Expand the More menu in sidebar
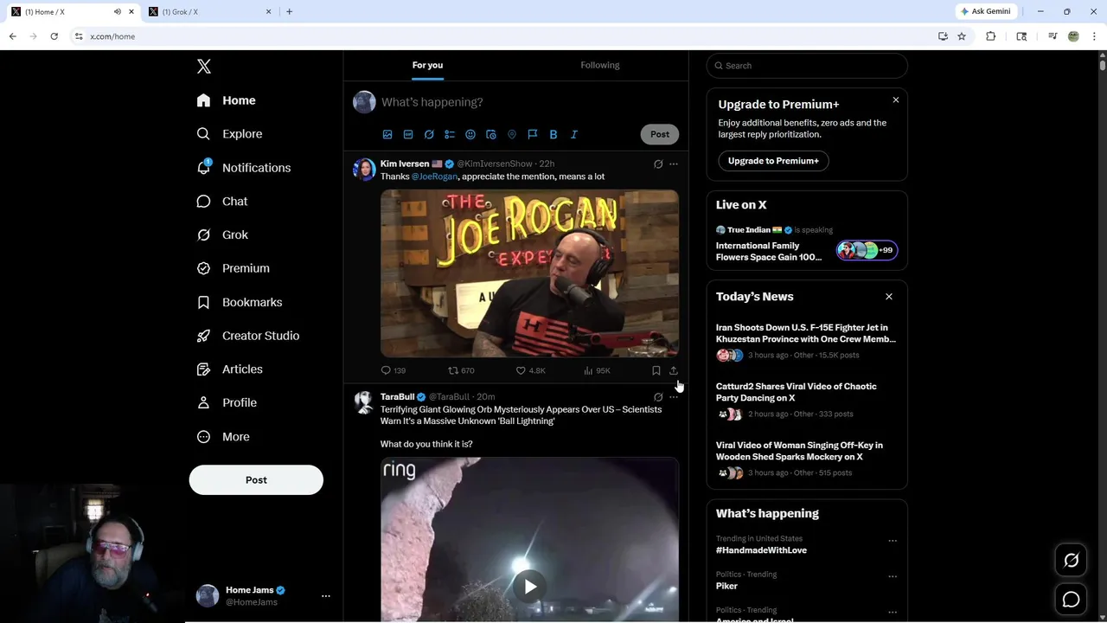This screenshot has width=1107, height=623. [222, 437]
